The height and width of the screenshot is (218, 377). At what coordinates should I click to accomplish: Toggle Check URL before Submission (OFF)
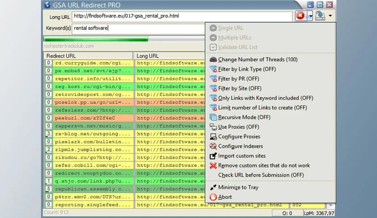coord(271,175)
